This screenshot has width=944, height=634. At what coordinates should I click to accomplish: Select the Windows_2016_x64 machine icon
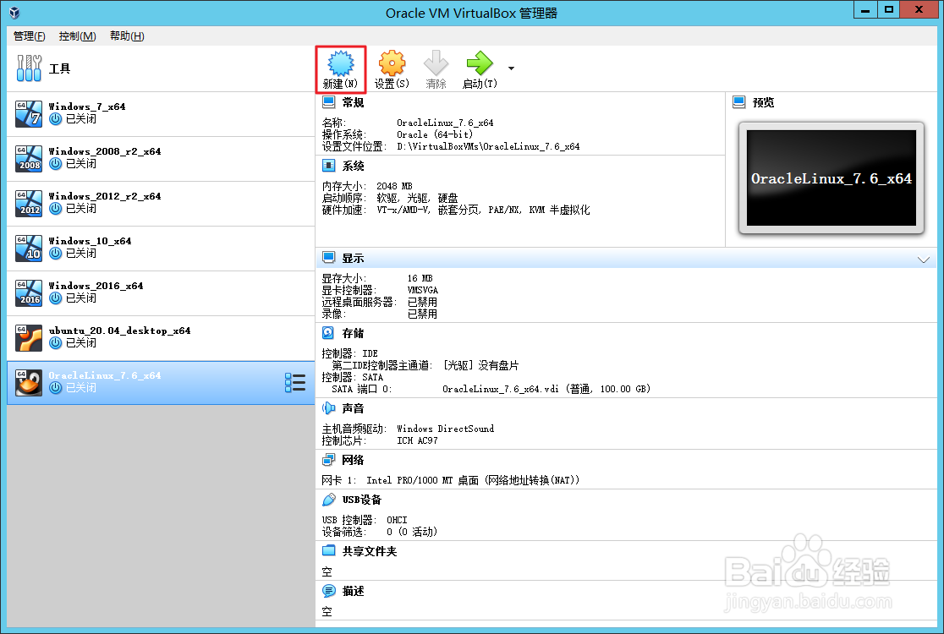click(29, 293)
